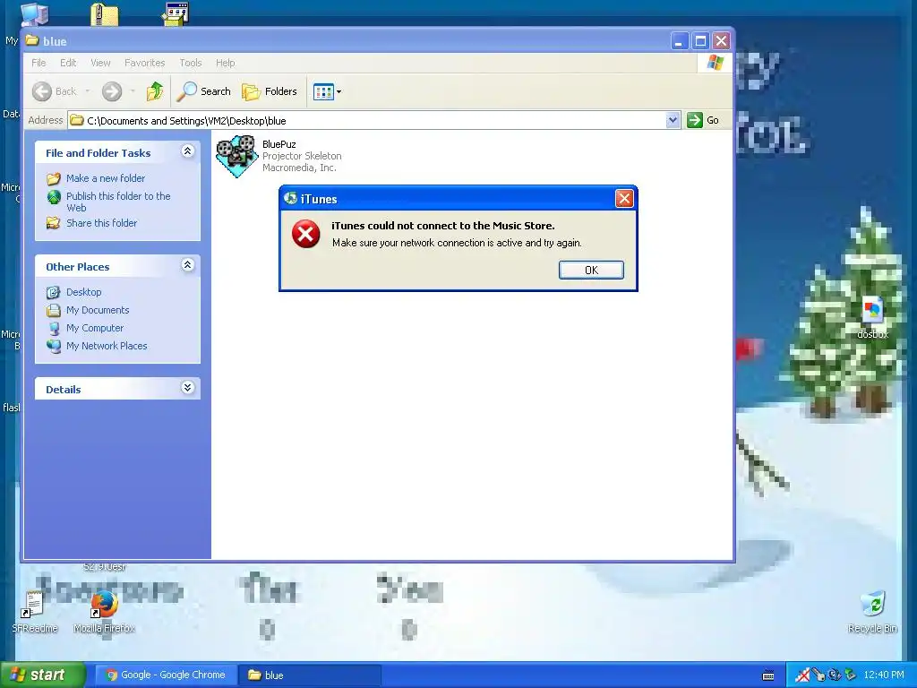
Task: Click the Publish to Web globe icon
Action: (54, 197)
